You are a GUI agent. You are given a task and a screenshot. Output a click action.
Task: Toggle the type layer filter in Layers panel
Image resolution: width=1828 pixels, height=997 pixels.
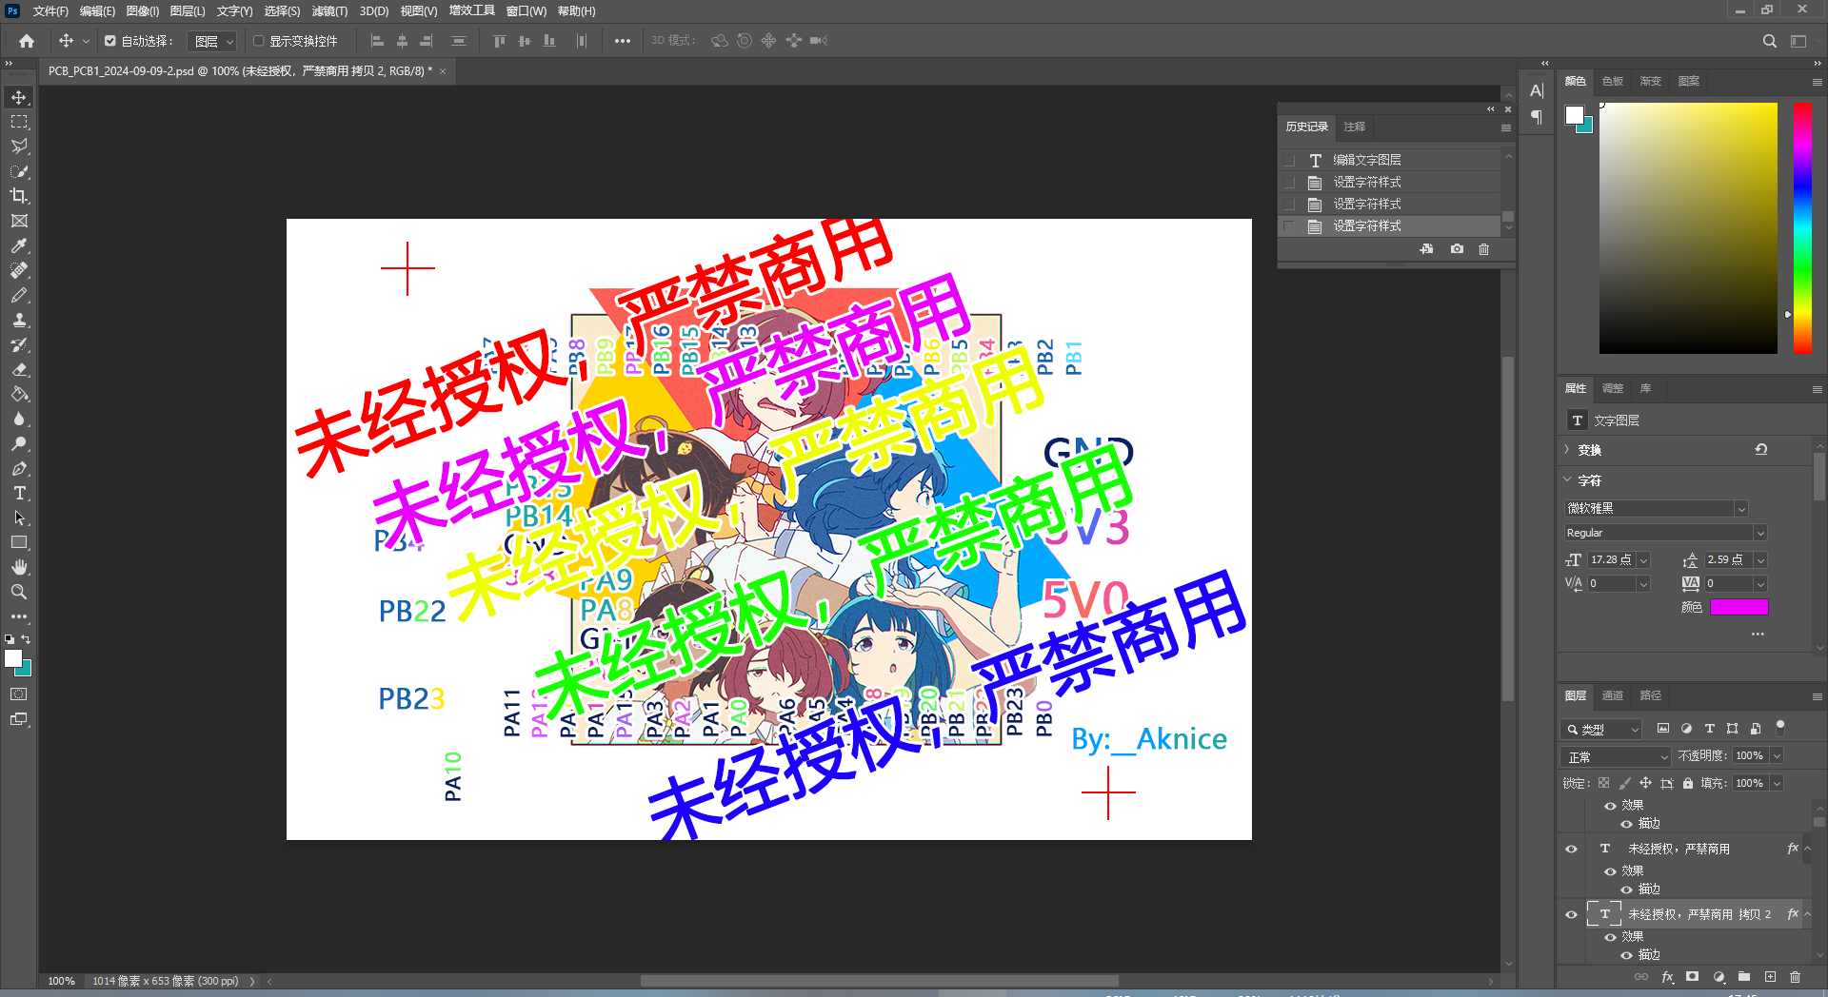tap(1710, 729)
